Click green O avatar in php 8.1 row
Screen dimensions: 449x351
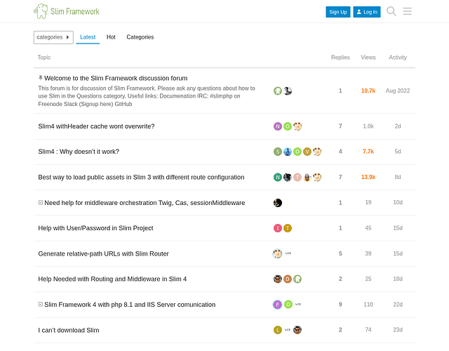pos(288,304)
